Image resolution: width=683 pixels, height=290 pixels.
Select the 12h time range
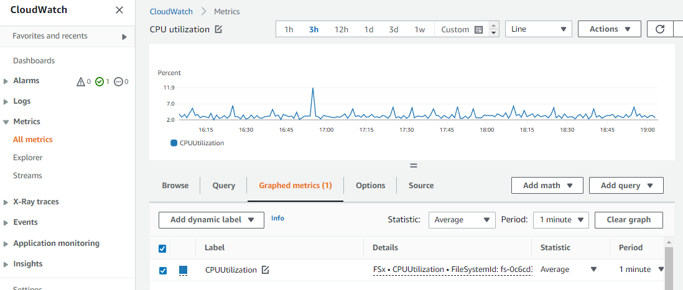[341, 29]
